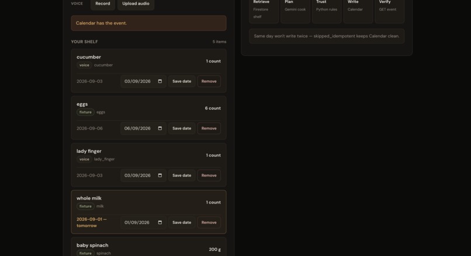
Task: Click the skipped_idempotent note text
Action: click(x=327, y=36)
